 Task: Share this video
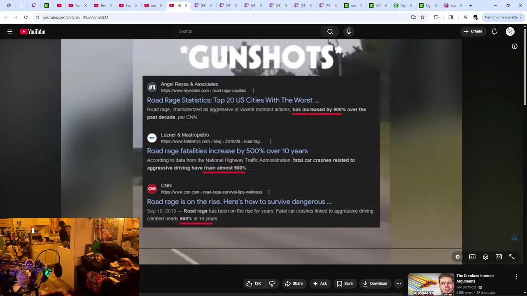294,283
